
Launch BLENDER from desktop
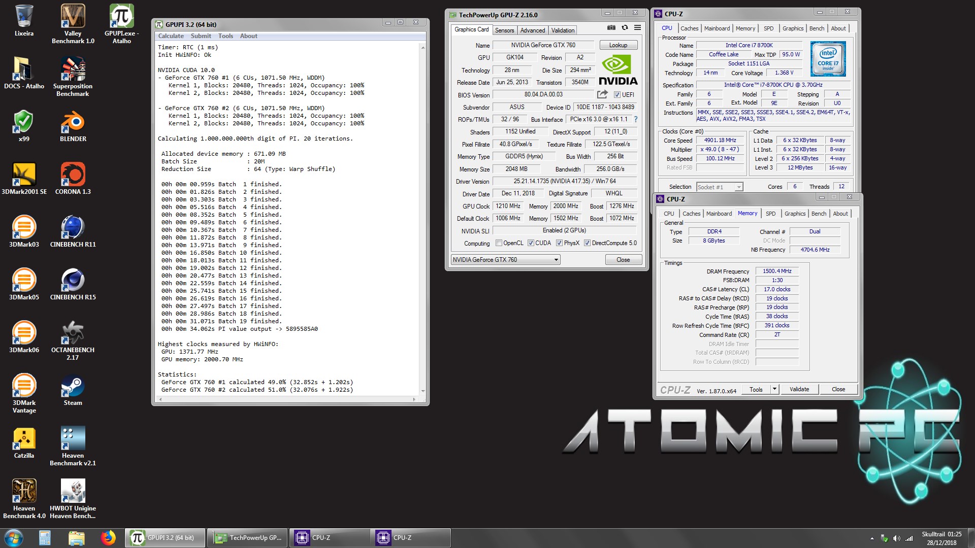[73, 126]
